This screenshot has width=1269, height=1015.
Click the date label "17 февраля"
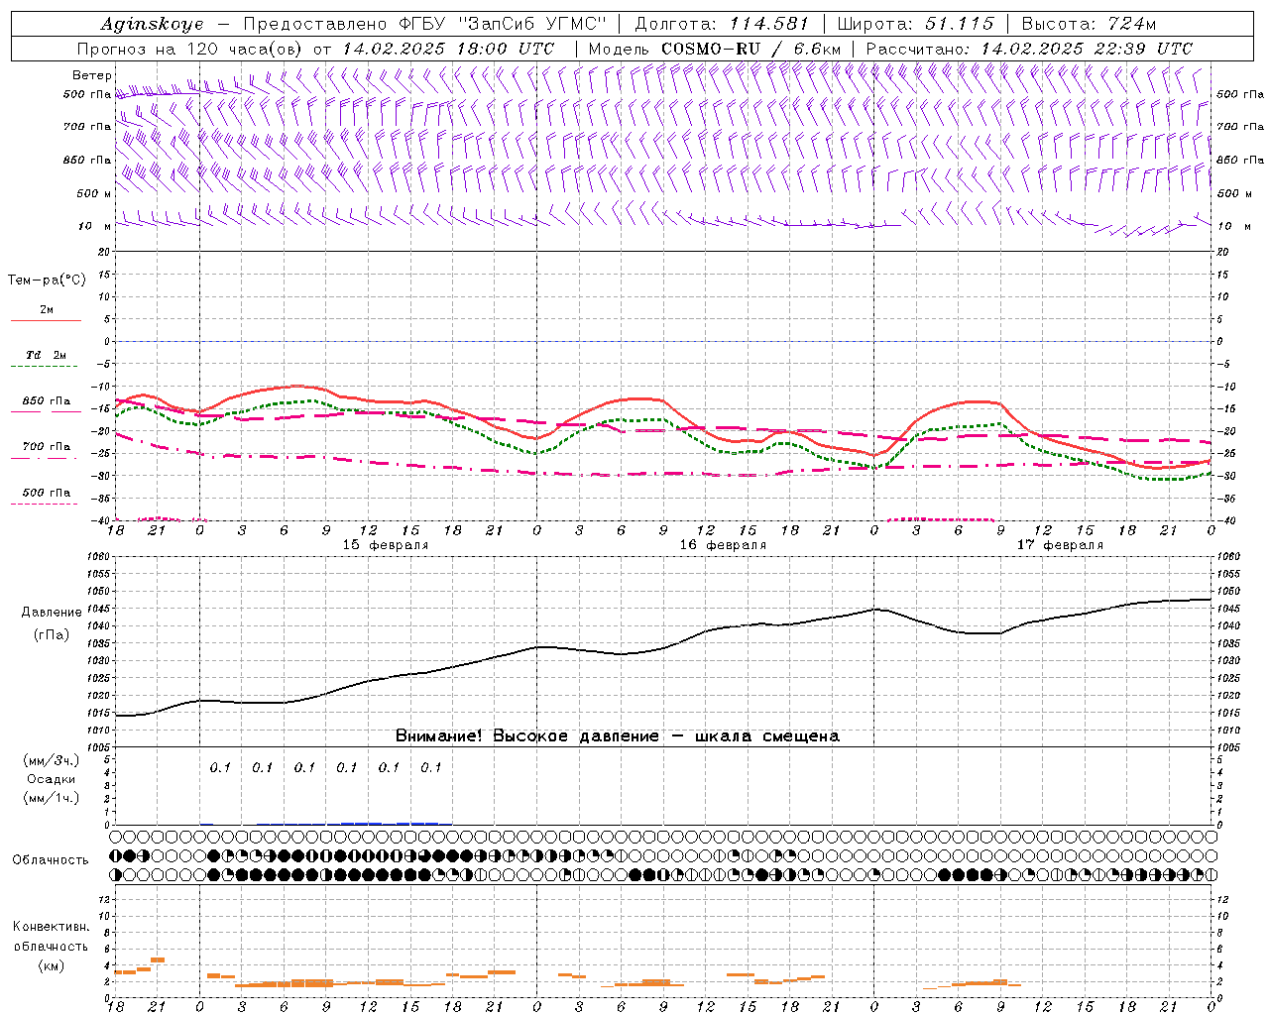pos(1060,545)
